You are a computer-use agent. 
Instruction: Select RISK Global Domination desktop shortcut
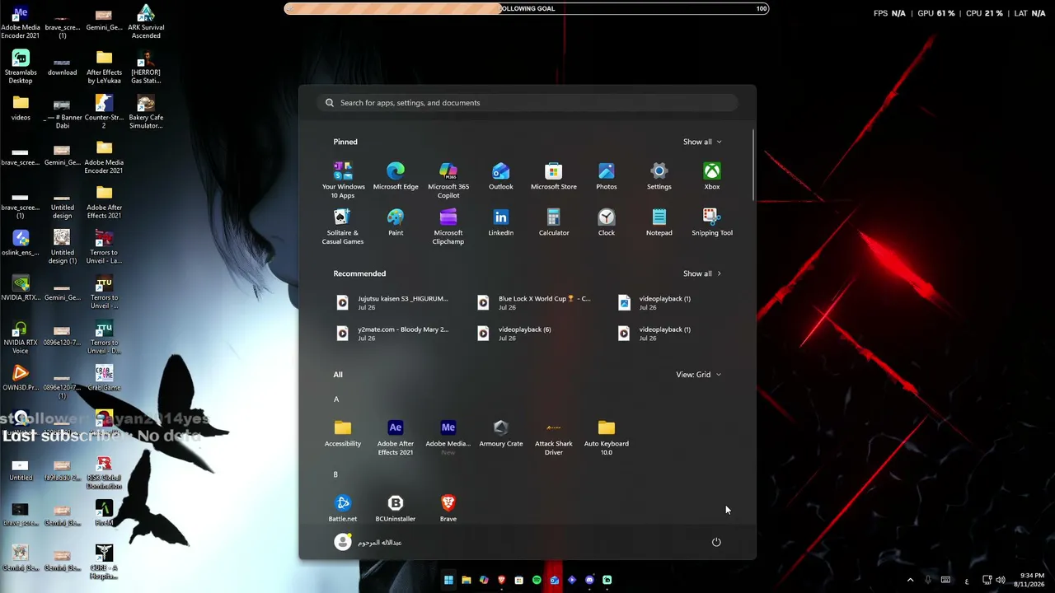tap(104, 473)
